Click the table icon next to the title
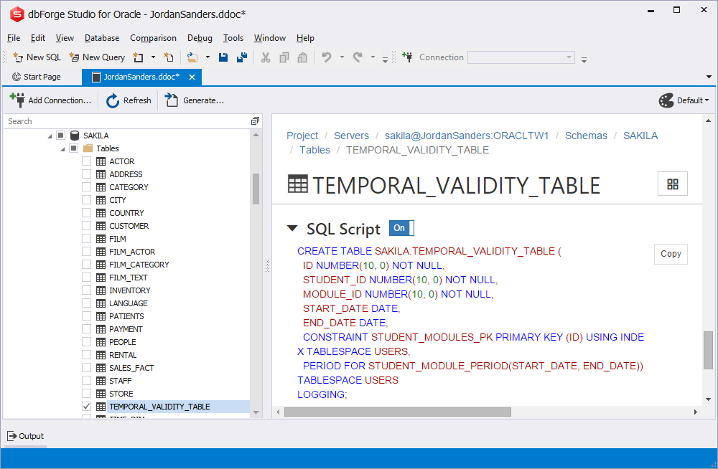718x469 pixels. (298, 184)
